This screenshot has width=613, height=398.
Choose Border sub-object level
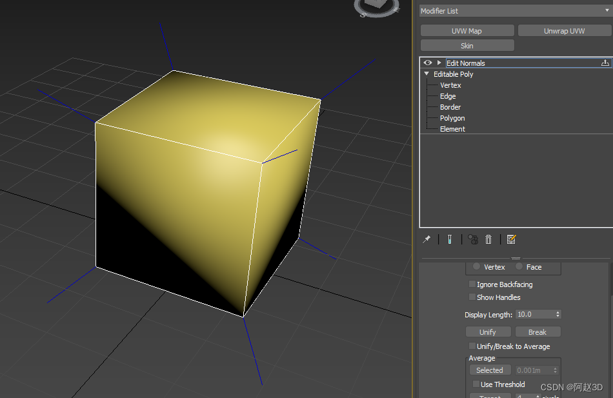(x=450, y=107)
